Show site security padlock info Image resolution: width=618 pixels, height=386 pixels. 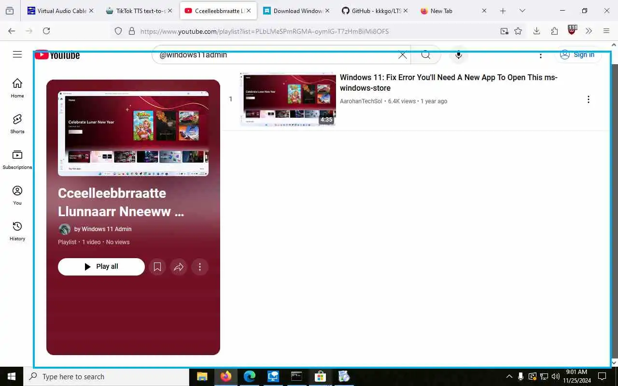pyautogui.click(x=131, y=31)
